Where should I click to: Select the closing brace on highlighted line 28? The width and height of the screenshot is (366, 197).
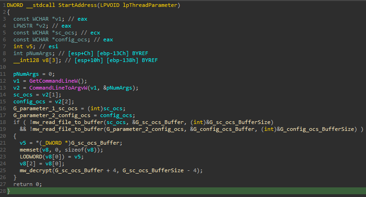pyautogui.click(x=9, y=191)
